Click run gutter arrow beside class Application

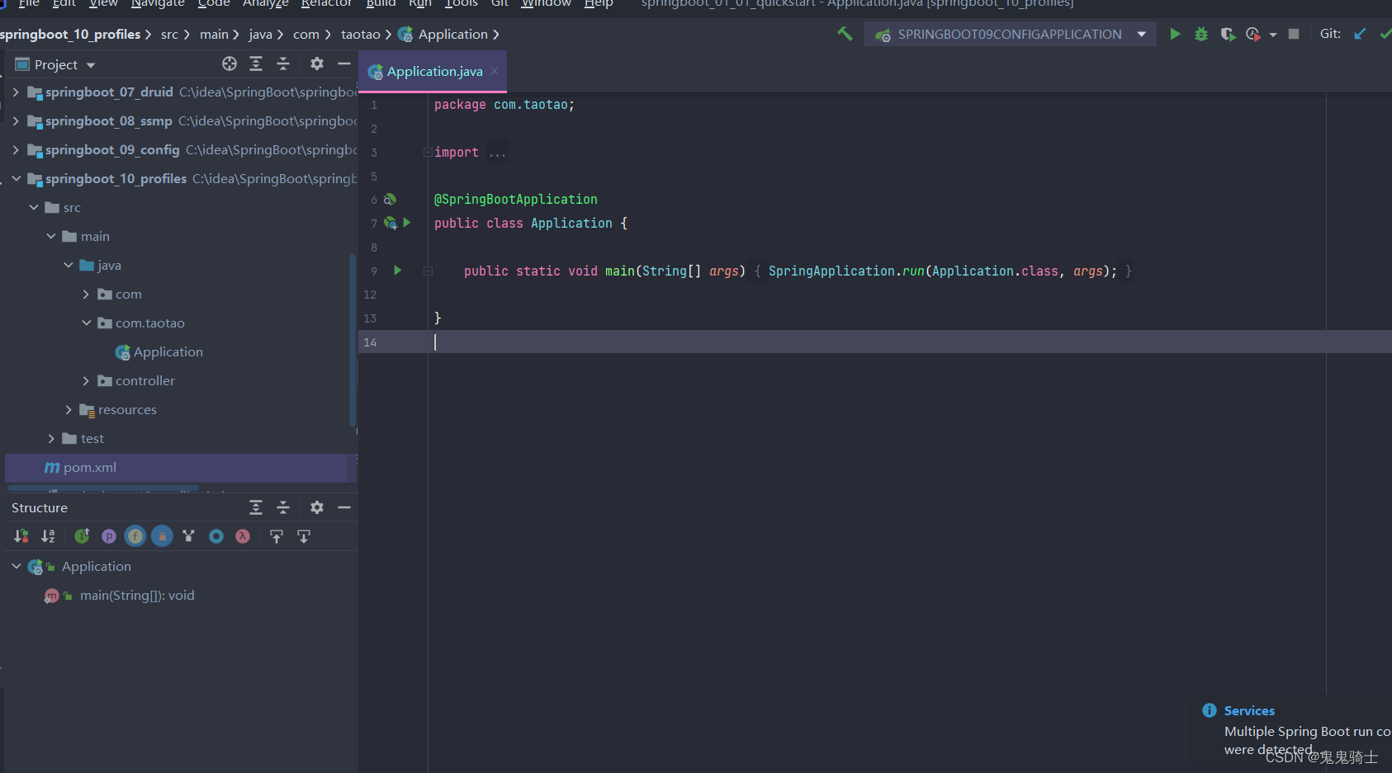pos(407,223)
